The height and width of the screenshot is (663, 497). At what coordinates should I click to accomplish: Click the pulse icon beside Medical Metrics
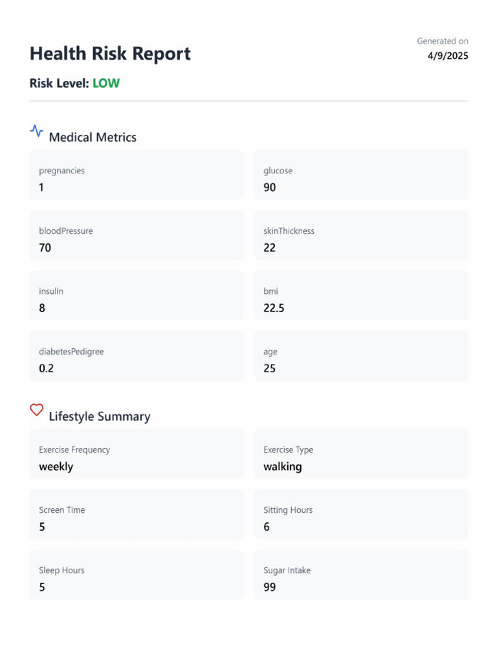(x=37, y=131)
